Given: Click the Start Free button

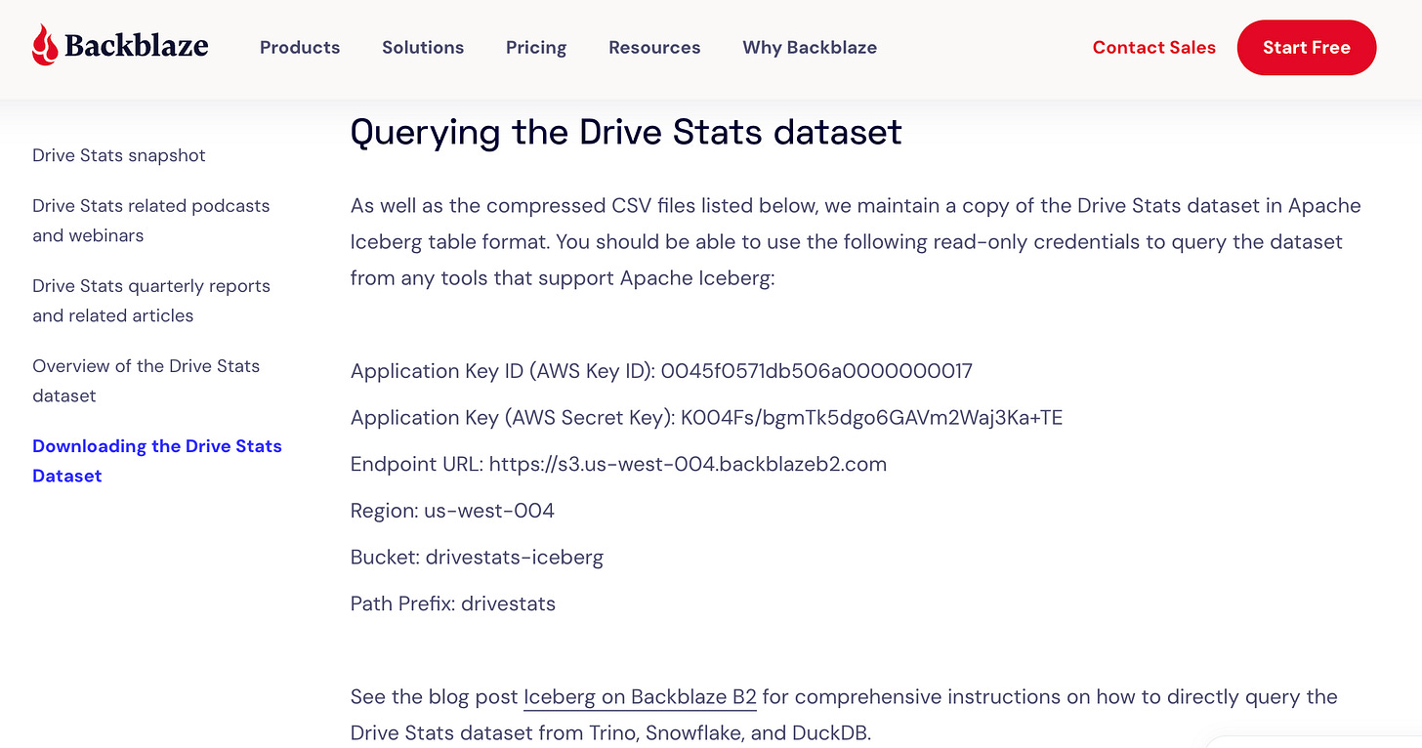Looking at the screenshot, I should (x=1307, y=47).
